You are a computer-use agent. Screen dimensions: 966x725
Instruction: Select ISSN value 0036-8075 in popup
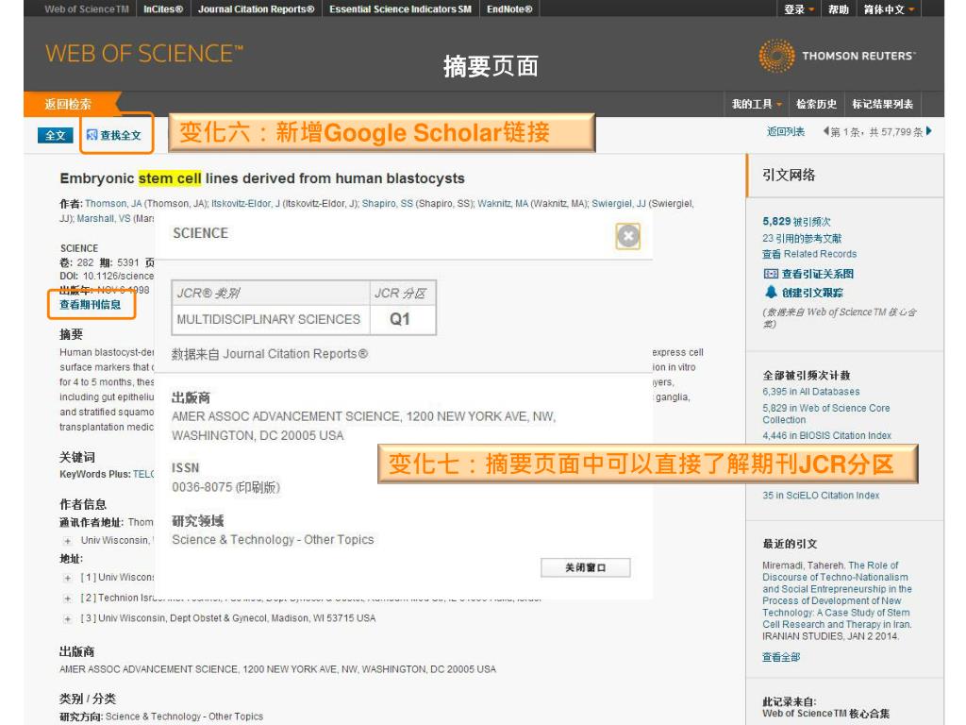tap(226, 487)
